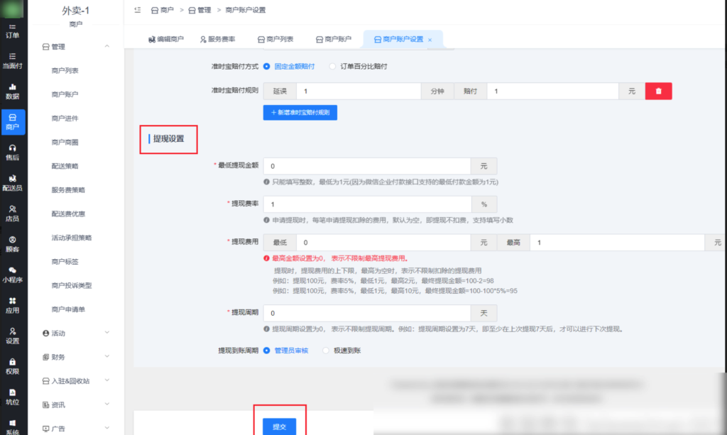
Task: Click the 提交 submit button
Action: tap(280, 425)
